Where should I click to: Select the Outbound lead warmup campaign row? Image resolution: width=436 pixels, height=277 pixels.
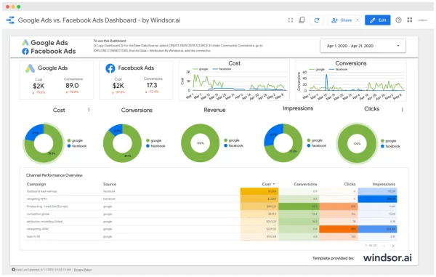coord(211,191)
